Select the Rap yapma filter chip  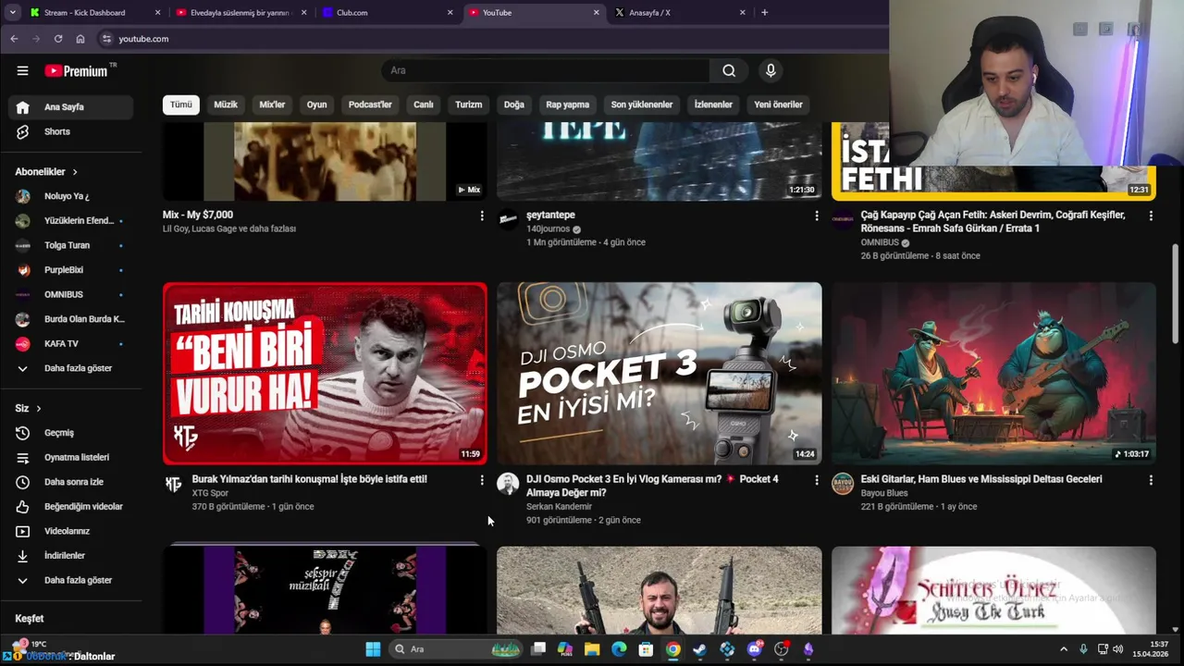(568, 105)
